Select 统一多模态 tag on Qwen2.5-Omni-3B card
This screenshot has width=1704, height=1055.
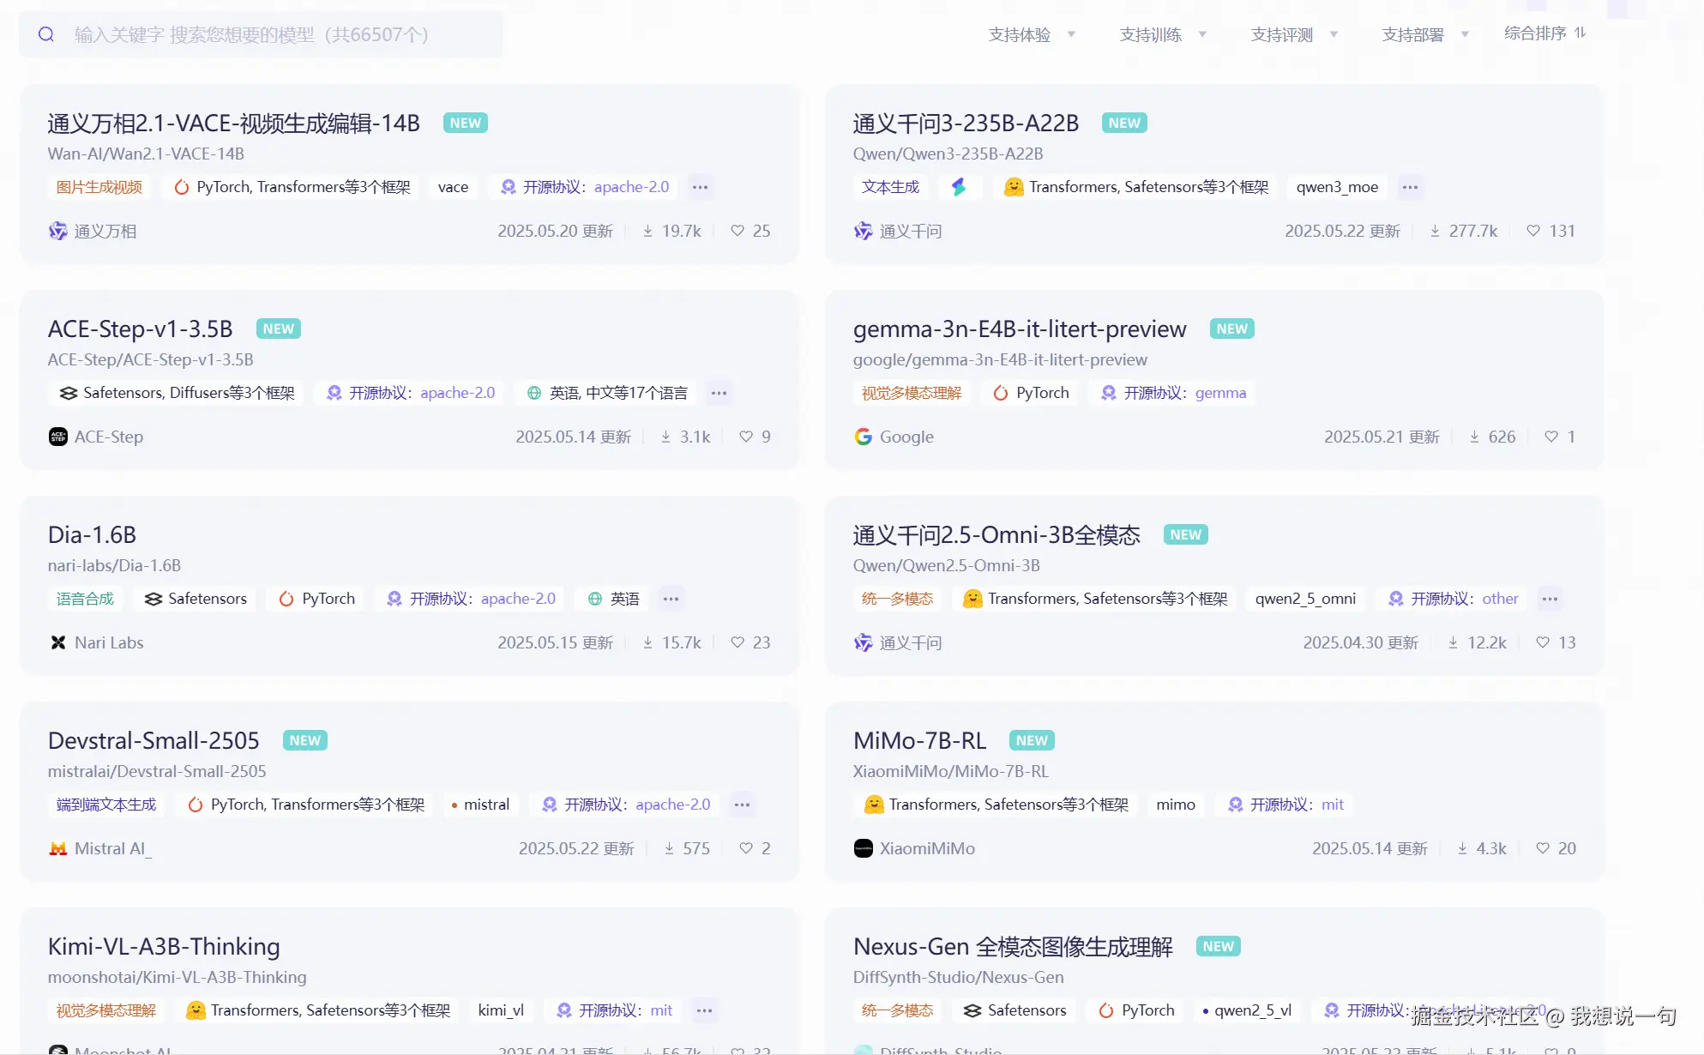(x=897, y=599)
